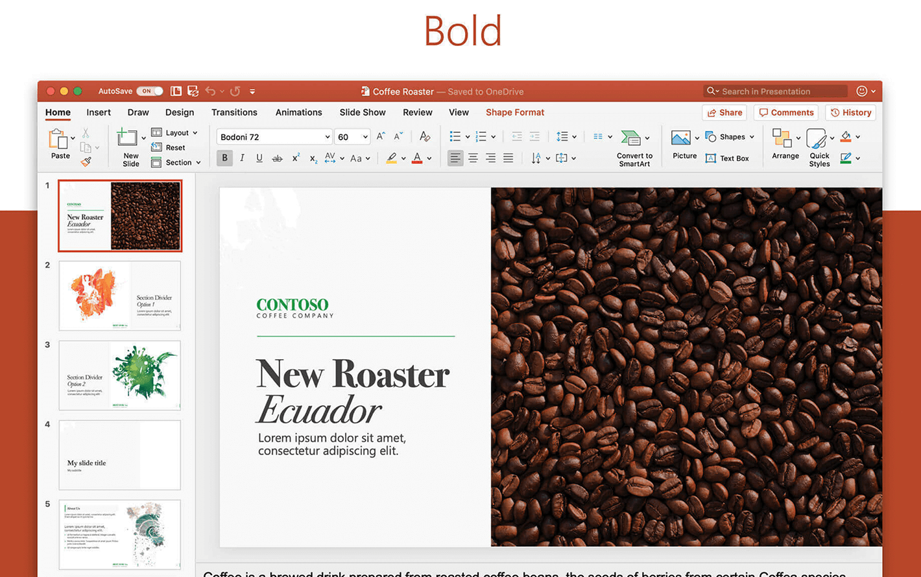Click the Text Direction icon
921x577 pixels.
536,158
